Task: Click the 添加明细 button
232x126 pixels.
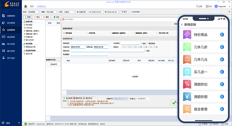Action: point(68,98)
